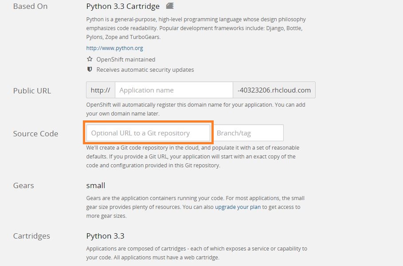
Task: Click the star icon for OpenShift maintained
Action: tap(90, 59)
